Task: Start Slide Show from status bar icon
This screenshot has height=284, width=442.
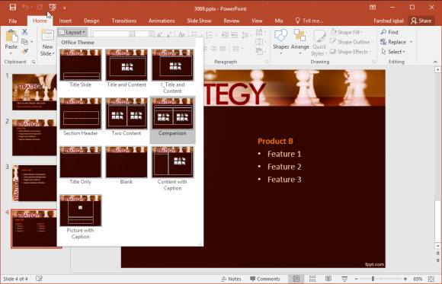Action: pos(344,279)
